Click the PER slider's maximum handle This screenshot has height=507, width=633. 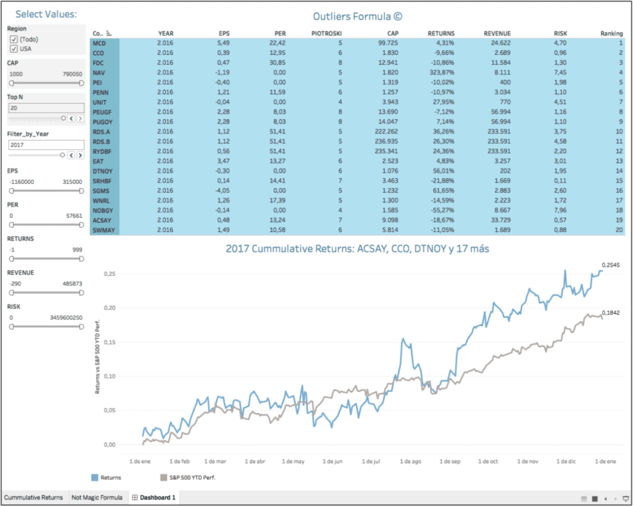point(82,225)
